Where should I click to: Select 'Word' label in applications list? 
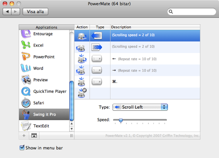coord(38,68)
